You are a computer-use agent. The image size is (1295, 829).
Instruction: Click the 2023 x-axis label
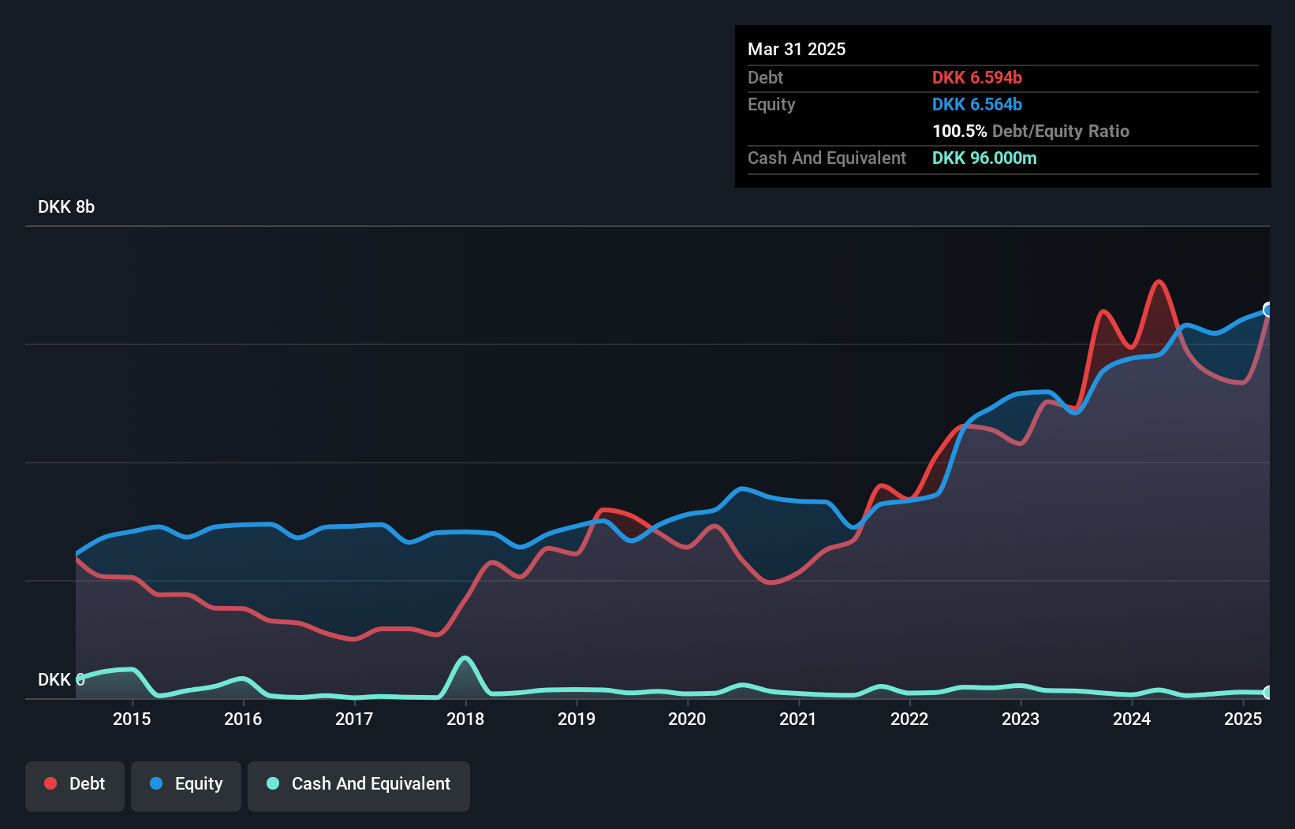(x=1021, y=719)
